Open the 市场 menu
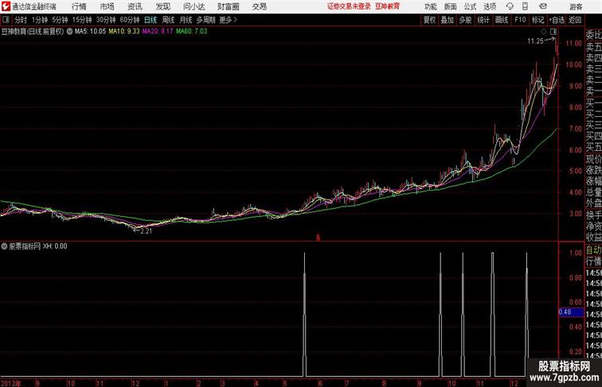602x387 pixels. [107, 6]
